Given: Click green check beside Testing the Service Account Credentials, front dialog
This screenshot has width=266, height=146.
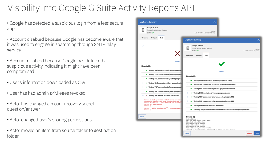Looking at the screenshot, I should click(191, 106).
